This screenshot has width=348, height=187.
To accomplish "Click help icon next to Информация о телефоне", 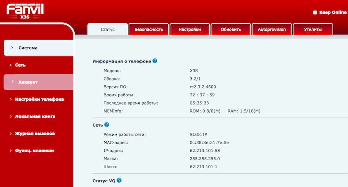I will click(155, 61).
